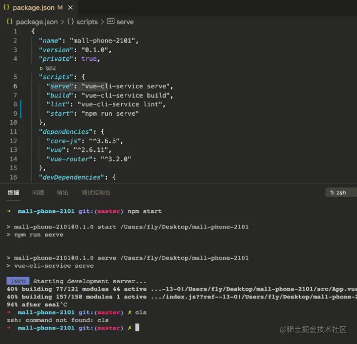Click line number 11 in gutter
The height and width of the screenshot is (344, 357).
(x=13, y=132)
